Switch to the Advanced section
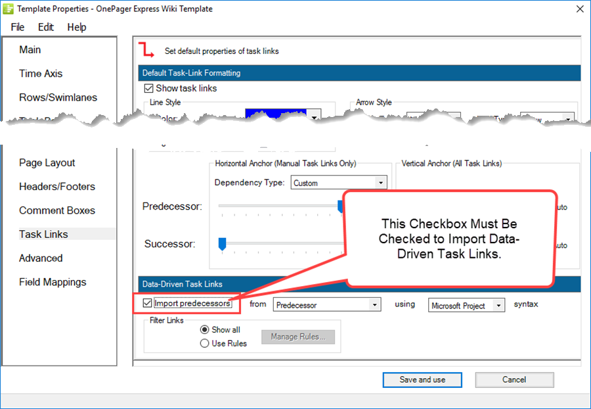 [x=41, y=258]
